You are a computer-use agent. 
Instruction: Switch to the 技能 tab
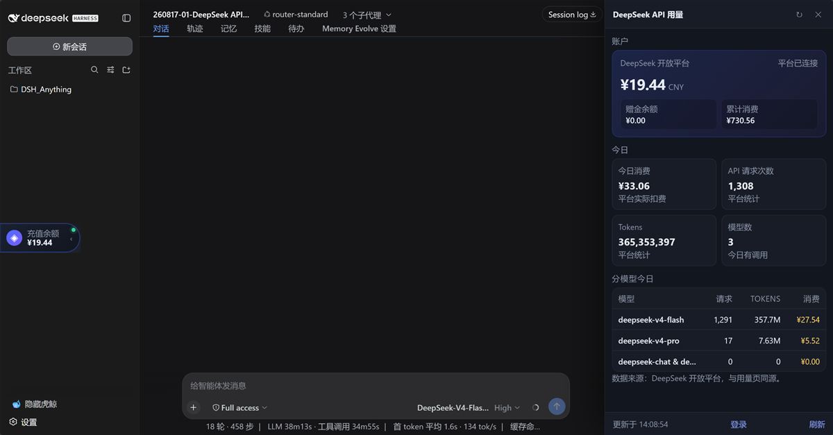(262, 28)
